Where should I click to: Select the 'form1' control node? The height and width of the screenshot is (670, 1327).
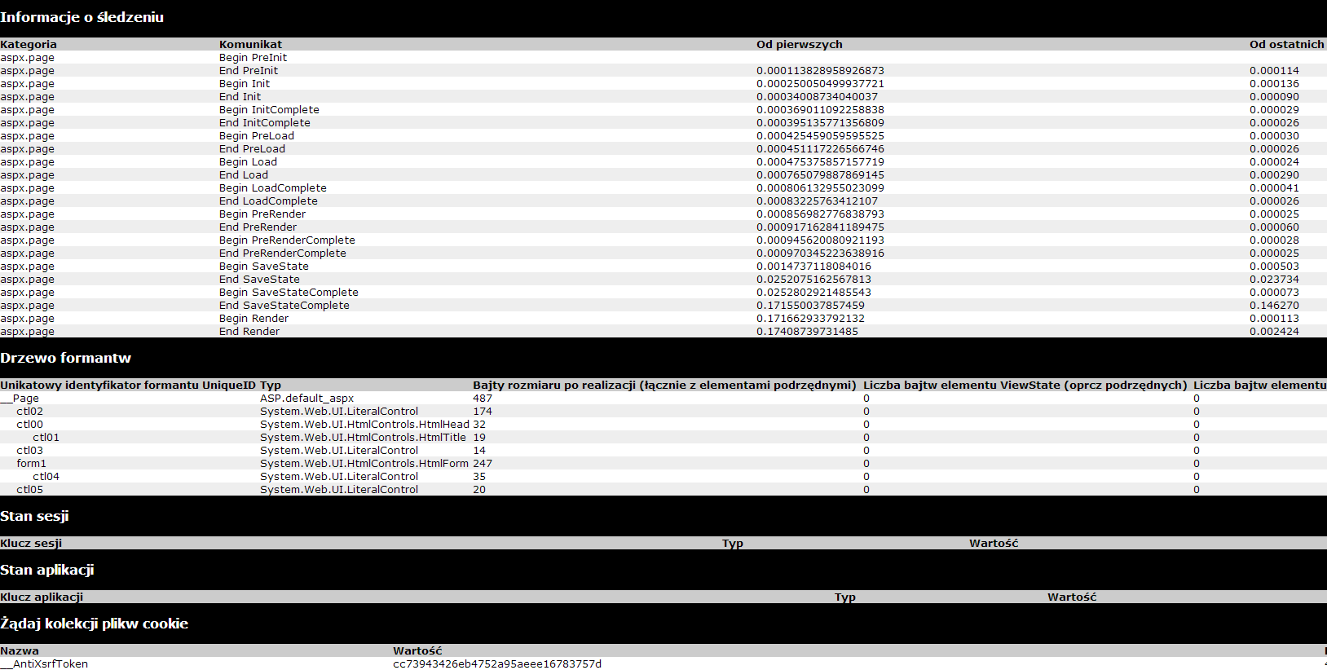pos(31,464)
